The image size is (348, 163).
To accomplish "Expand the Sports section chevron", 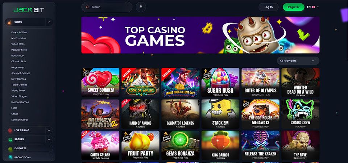I will pyautogui.click(x=49, y=139).
